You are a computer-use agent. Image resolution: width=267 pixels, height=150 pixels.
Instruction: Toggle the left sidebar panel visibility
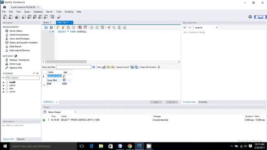[256, 17]
